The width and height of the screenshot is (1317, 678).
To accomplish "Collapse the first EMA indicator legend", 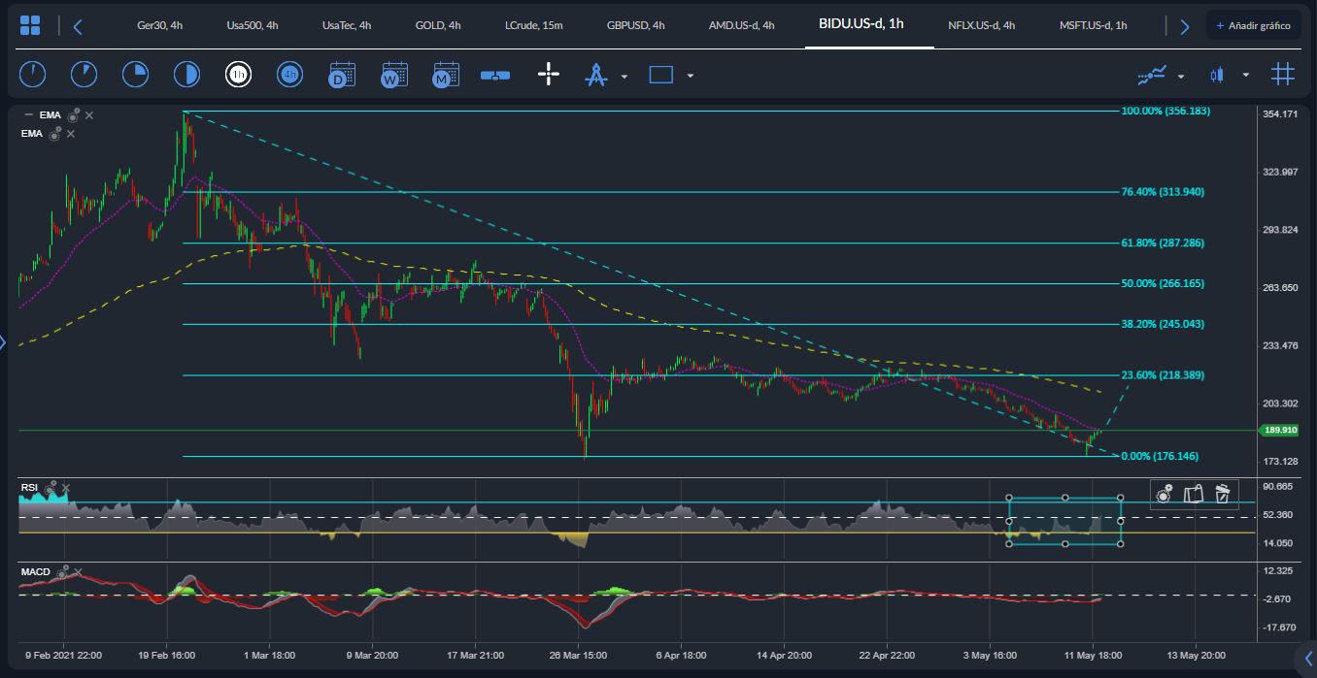I will point(28,115).
